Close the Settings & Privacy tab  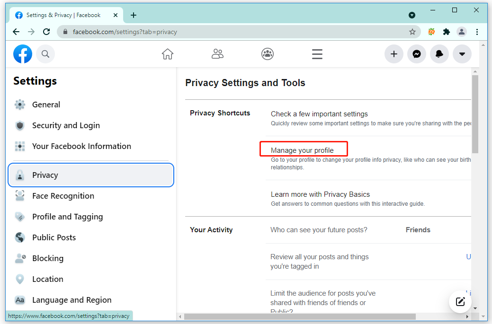pos(116,15)
